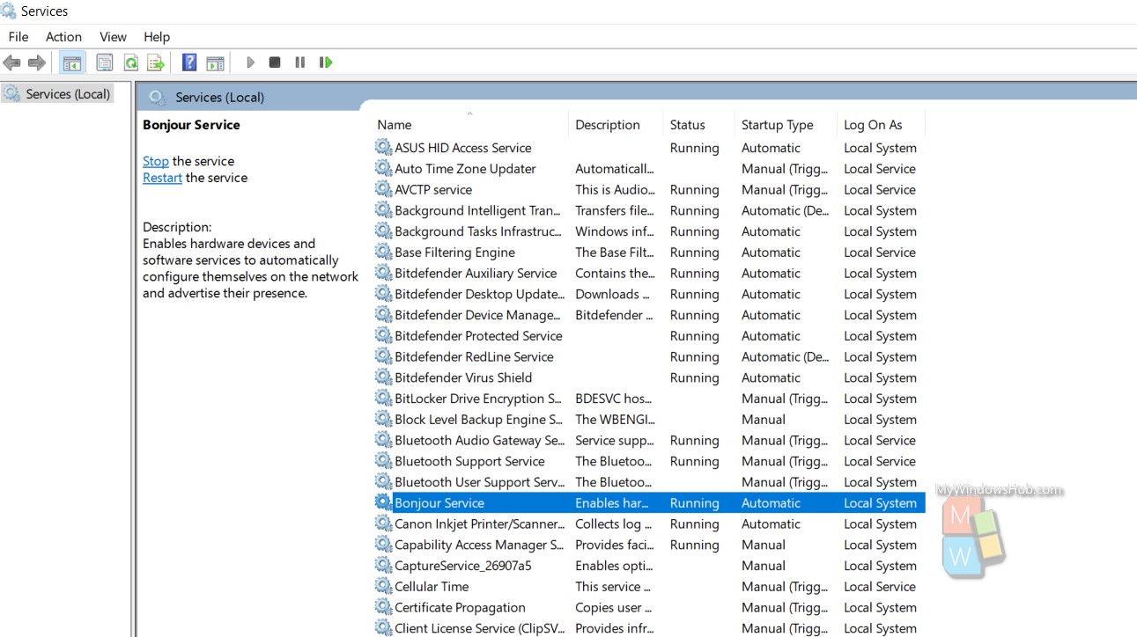Image resolution: width=1137 pixels, height=637 pixels.
Task: Click the gear icon of Auto Time Zone Updater
Action: click(x=383, y=168)
